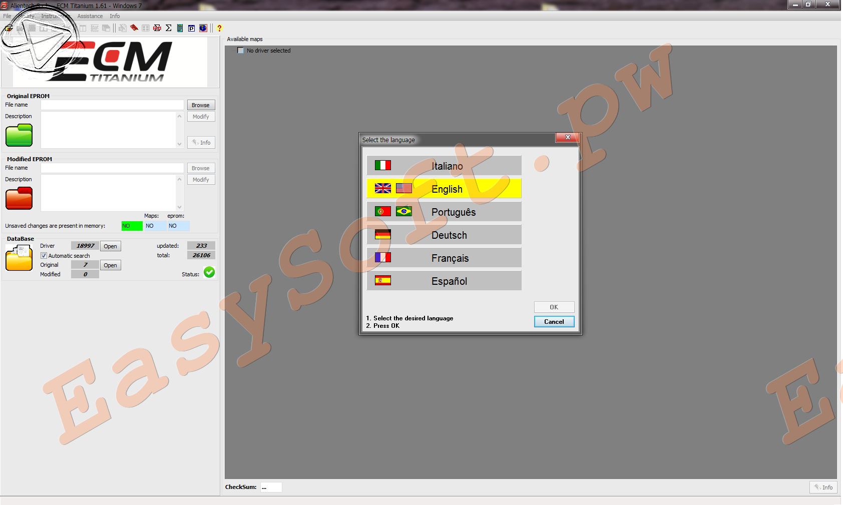Click the updated value 233
The width and height of the screenshot is (843, 505).
point(201,246)
